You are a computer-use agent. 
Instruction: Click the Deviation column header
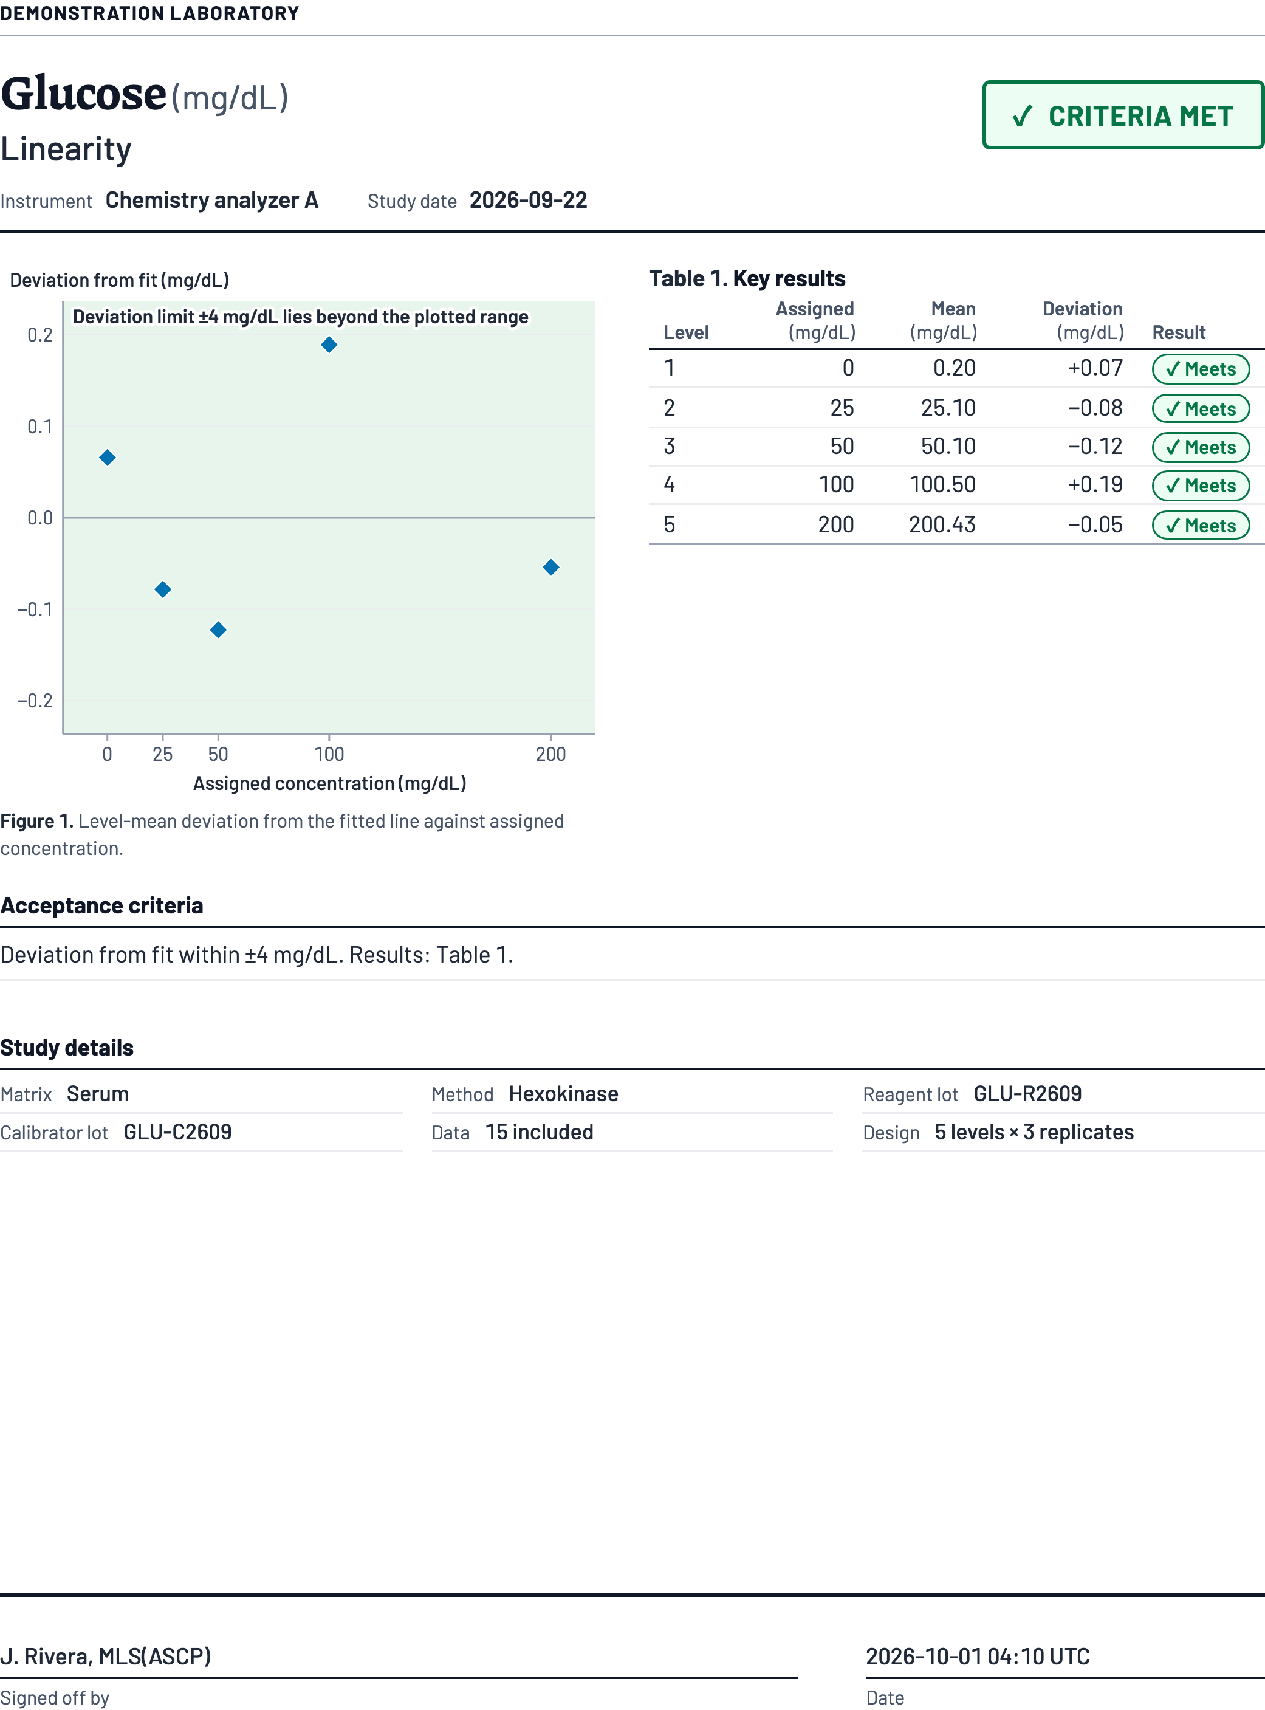pyautogui.click(x=1083, y=320)
